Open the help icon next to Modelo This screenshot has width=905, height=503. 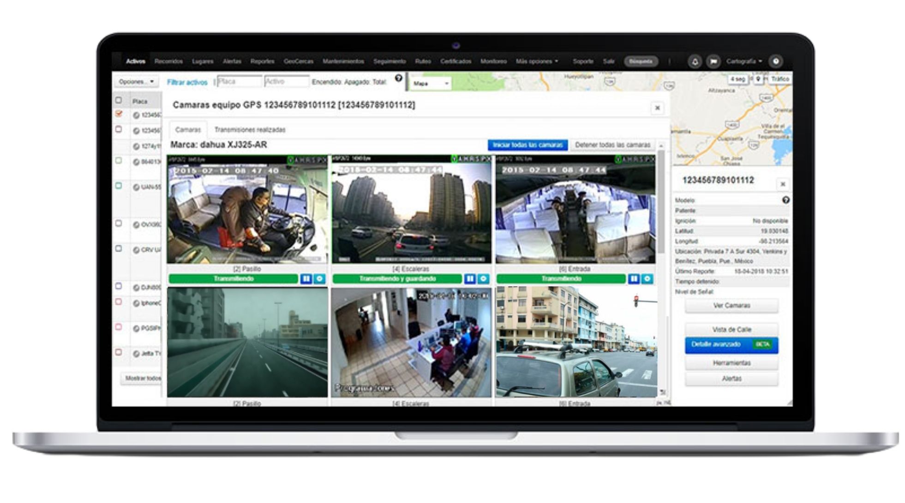tap(787, 200)
